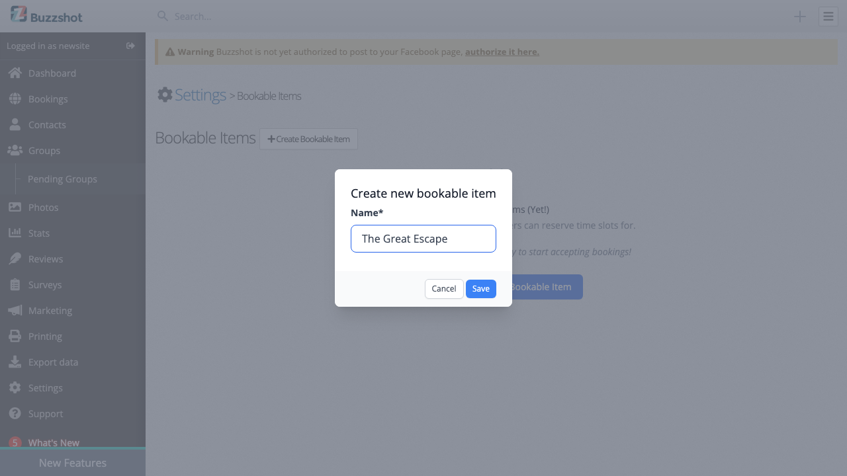
Task: Click the 'Logged in as newsite' text
Action: pyautogui.click(x=48, y=46)
